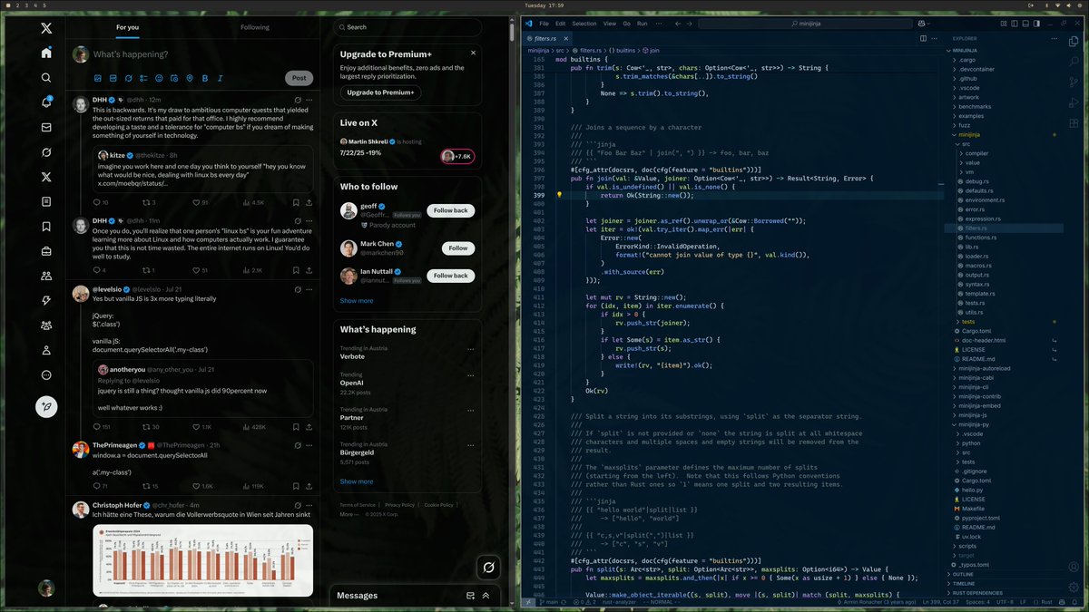Expand the Messages drawer on X
1089x612 pixels.
click(x=486, y=596)
